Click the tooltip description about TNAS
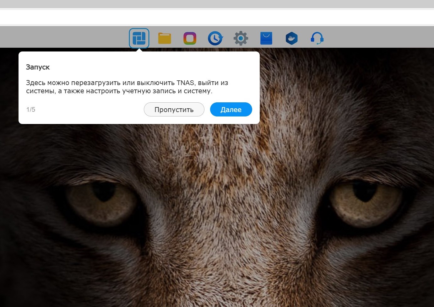Image resolution: width=434 pixels, height=307 pixels. 127,87
